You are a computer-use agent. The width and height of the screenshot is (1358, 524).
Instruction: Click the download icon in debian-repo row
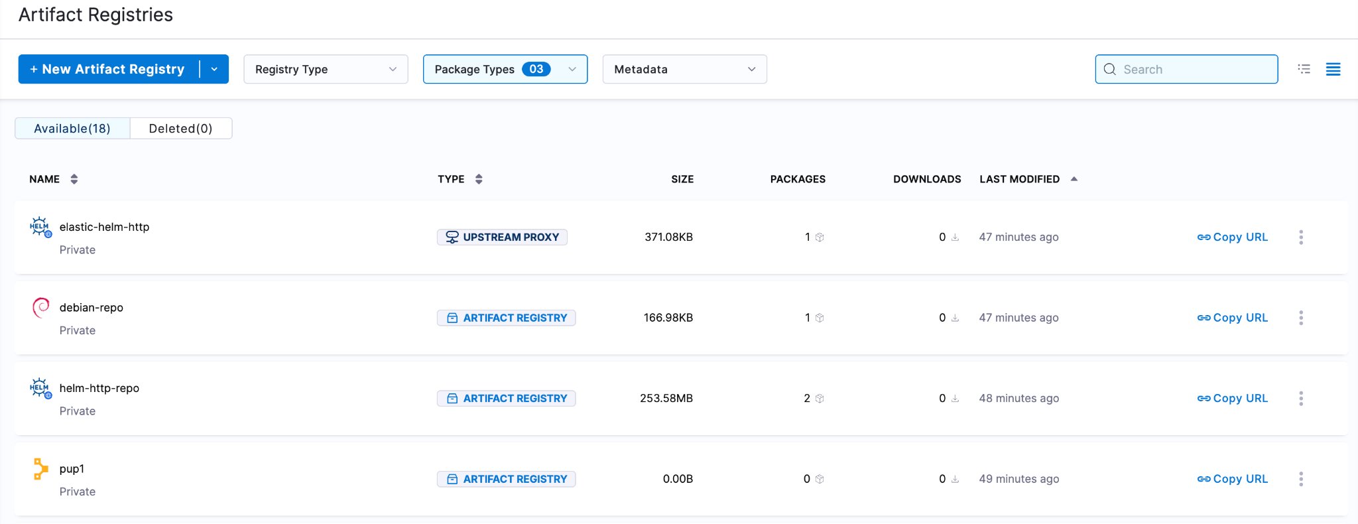tap(955, 318)
